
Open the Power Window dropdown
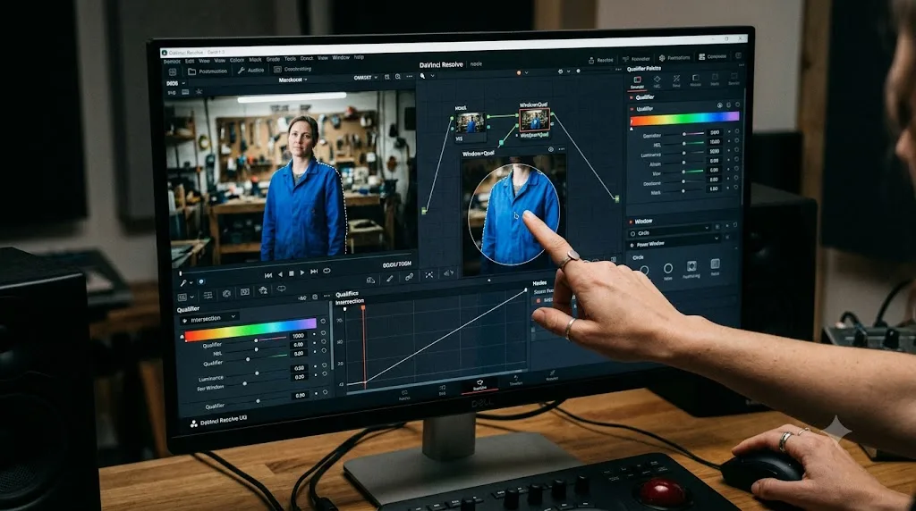674,242
